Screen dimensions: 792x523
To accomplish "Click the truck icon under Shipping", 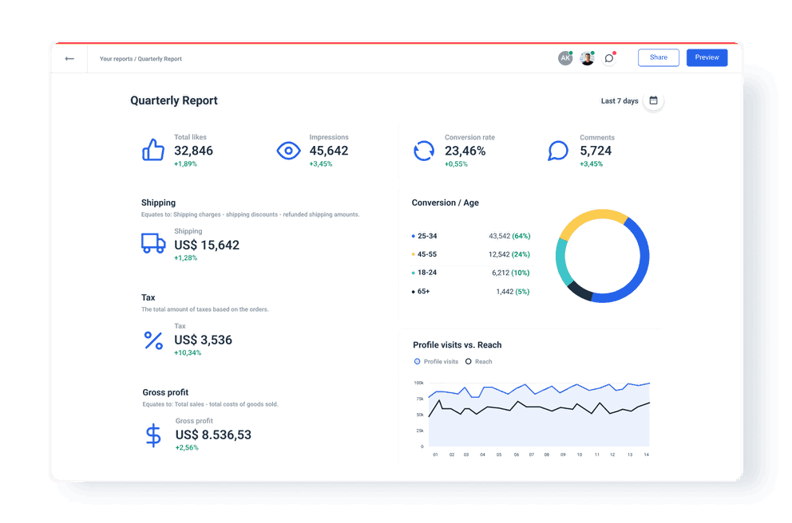I will [x=152, y=244].
